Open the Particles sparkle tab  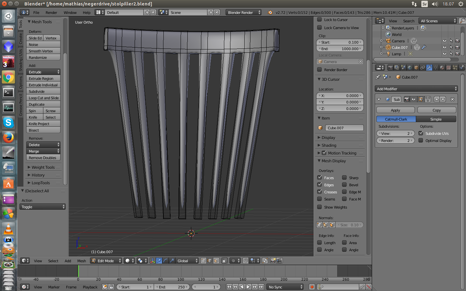[455, 68]
